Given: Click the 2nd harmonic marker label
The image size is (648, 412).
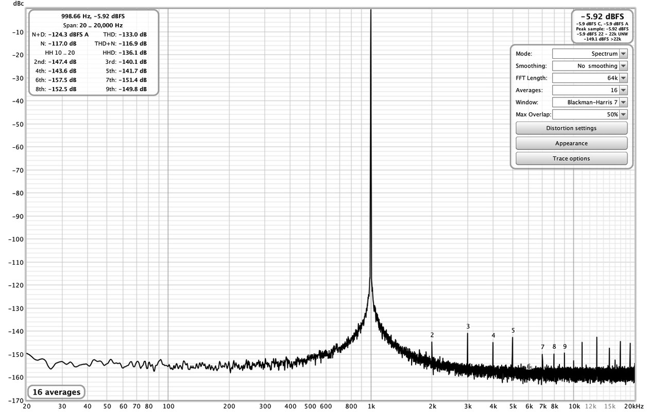Looking at the screenshot, I should click(432, 335).
